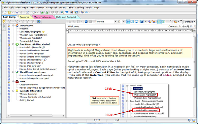The image size is (198, 124).
Task: Click the magnifier page find icon
Action: [x=27, y=12]
